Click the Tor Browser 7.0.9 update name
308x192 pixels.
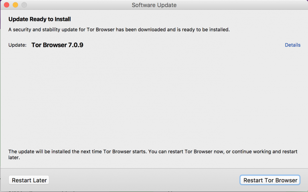click(x=57, y=45)
